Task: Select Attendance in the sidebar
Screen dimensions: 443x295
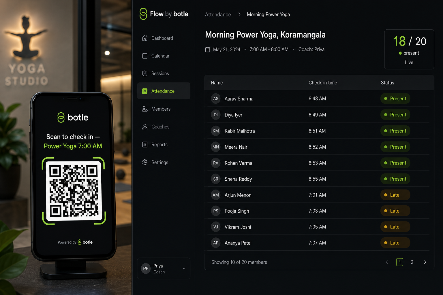Action: coord(164,91)
